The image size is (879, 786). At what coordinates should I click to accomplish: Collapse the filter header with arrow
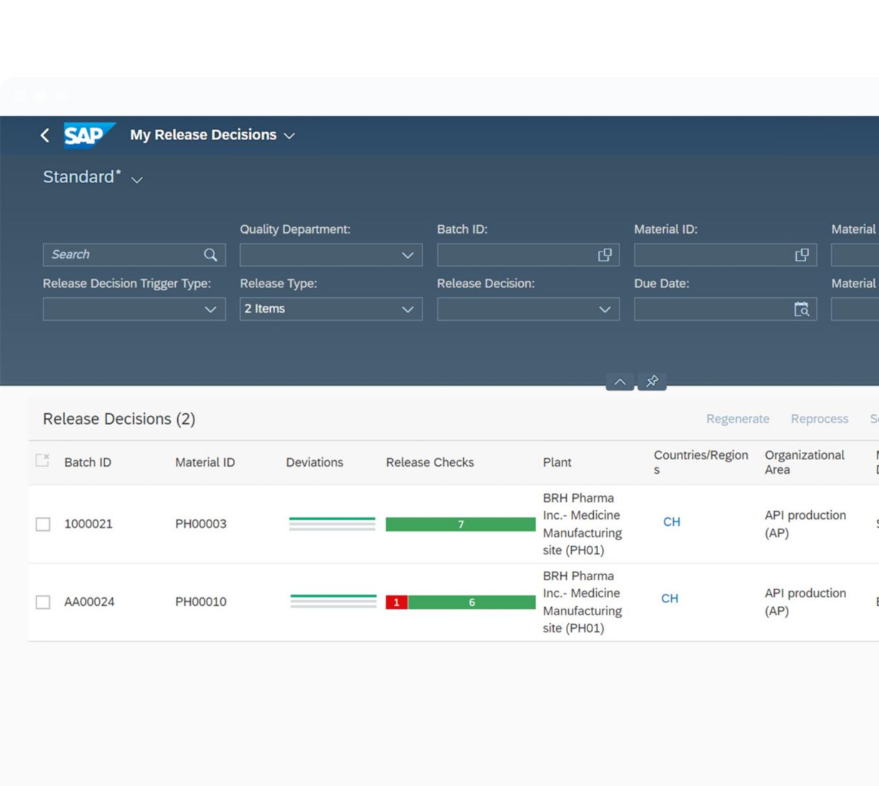(620, 382)
